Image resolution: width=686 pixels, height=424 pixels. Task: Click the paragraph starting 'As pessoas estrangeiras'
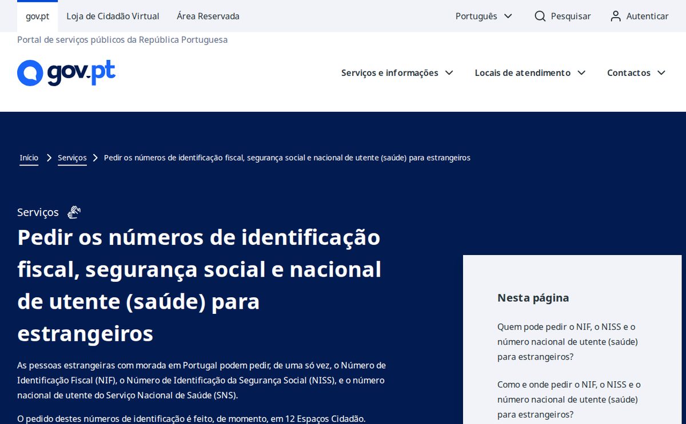(x=201, y=380)
